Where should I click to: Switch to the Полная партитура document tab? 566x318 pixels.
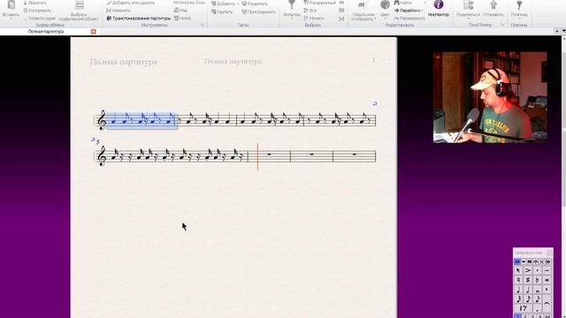click(46, 32)
